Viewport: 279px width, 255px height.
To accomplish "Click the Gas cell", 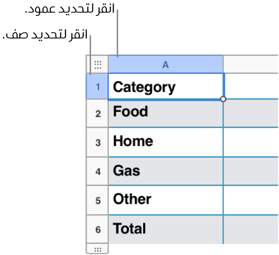I will [x=166, y=171].
